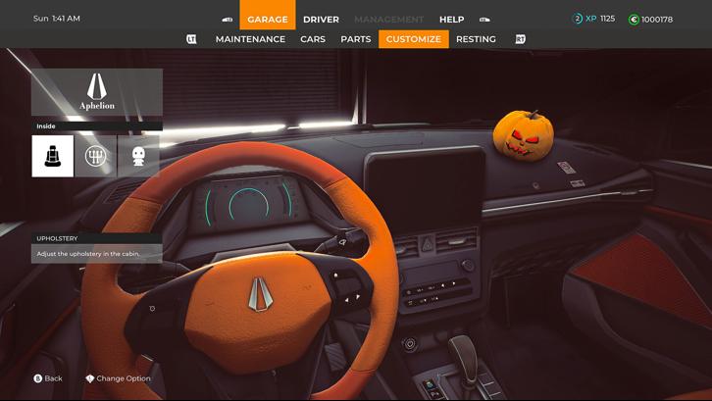
Task: Click the right bumper icon beside HELP
Action: tap(484, 20)
